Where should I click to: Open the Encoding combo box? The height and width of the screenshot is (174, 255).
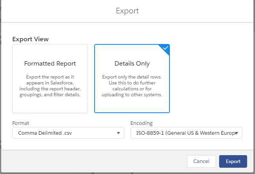click(x=186, y=133)
